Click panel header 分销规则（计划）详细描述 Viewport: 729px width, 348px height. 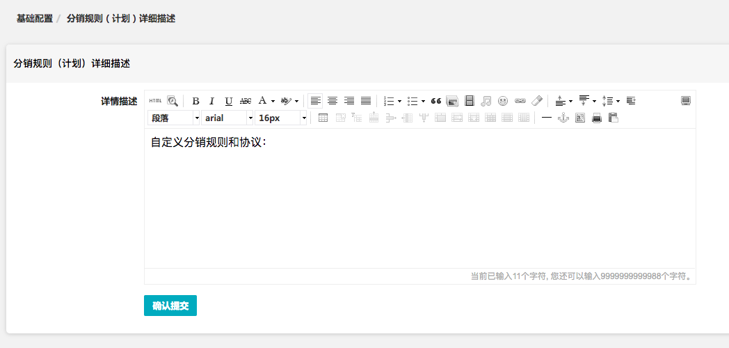[x=72, y=64]
